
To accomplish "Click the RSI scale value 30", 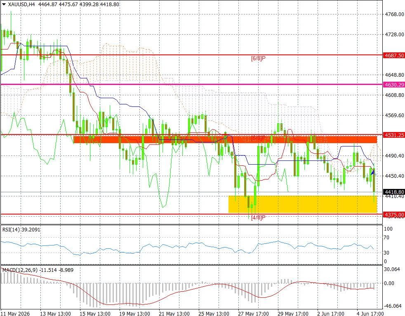I will (x=387, y=252).
